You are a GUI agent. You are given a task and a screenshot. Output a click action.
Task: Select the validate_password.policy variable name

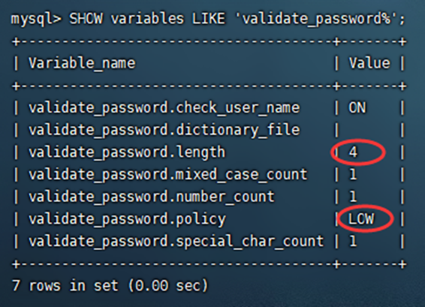(x=127, y=219)
